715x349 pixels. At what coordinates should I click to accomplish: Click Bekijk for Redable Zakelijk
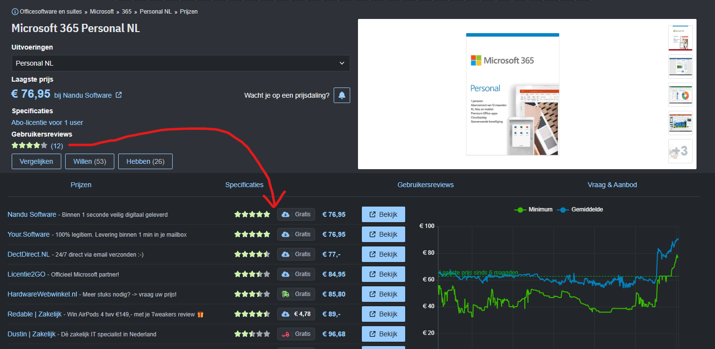click(383, 314)
